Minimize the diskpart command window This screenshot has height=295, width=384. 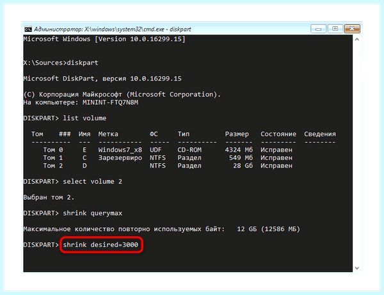coord(318,29)
